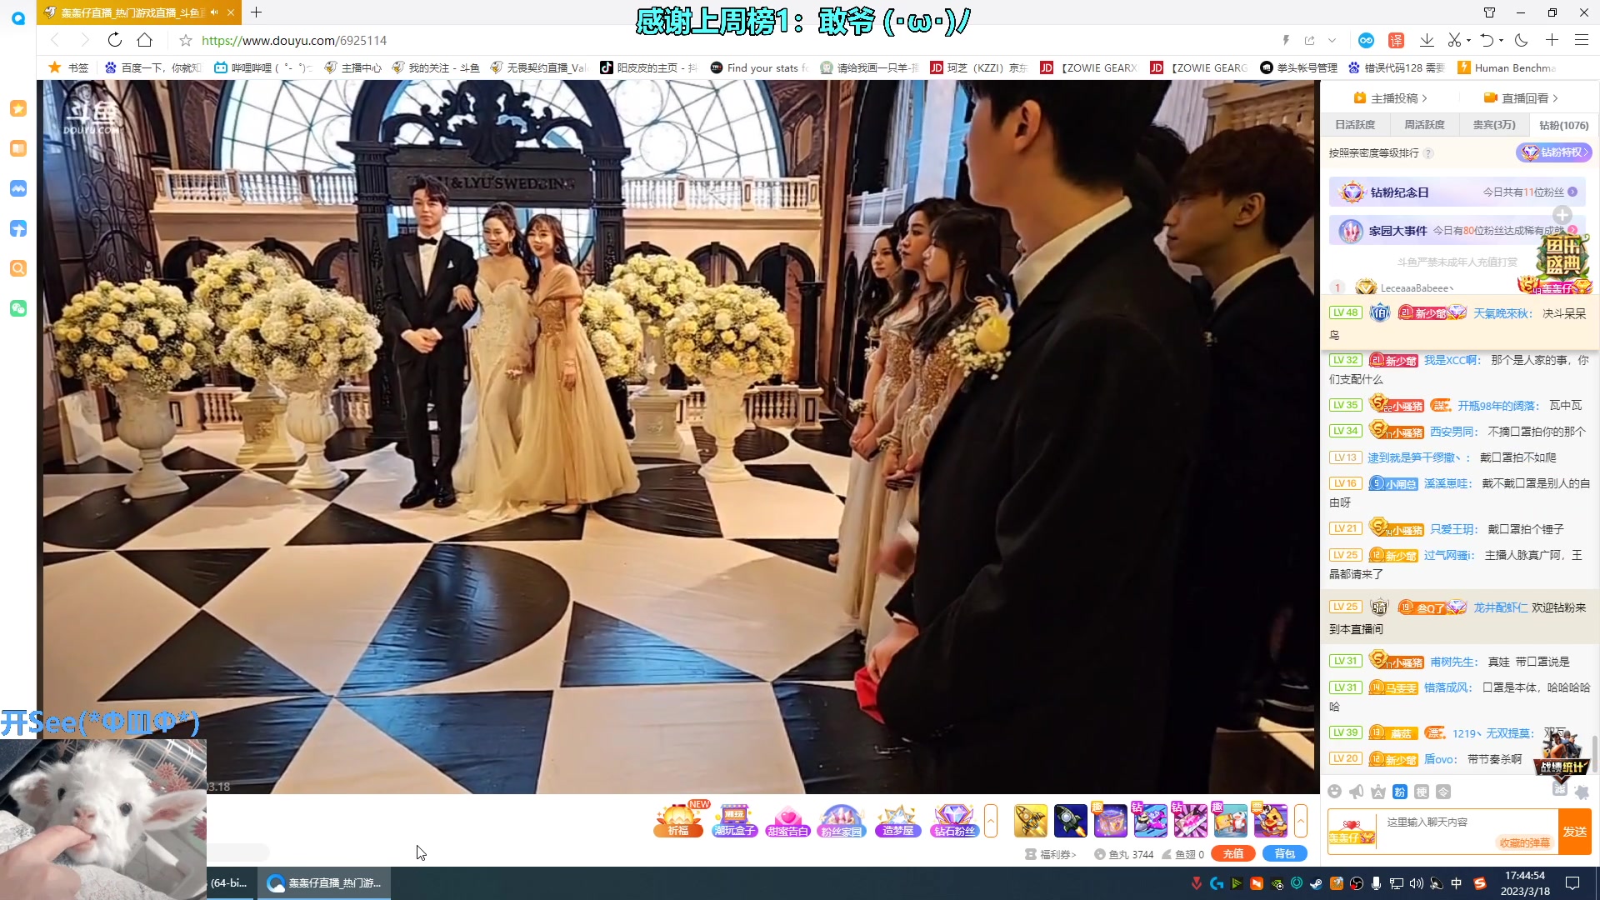Switch to 周活跃度 tab
This screenshot has width=1600, height=900.
(x=1424, y=125)
